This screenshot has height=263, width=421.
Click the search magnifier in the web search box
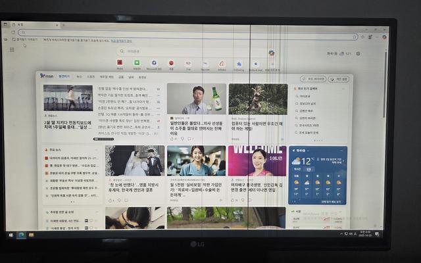click(x=122, y=51)
